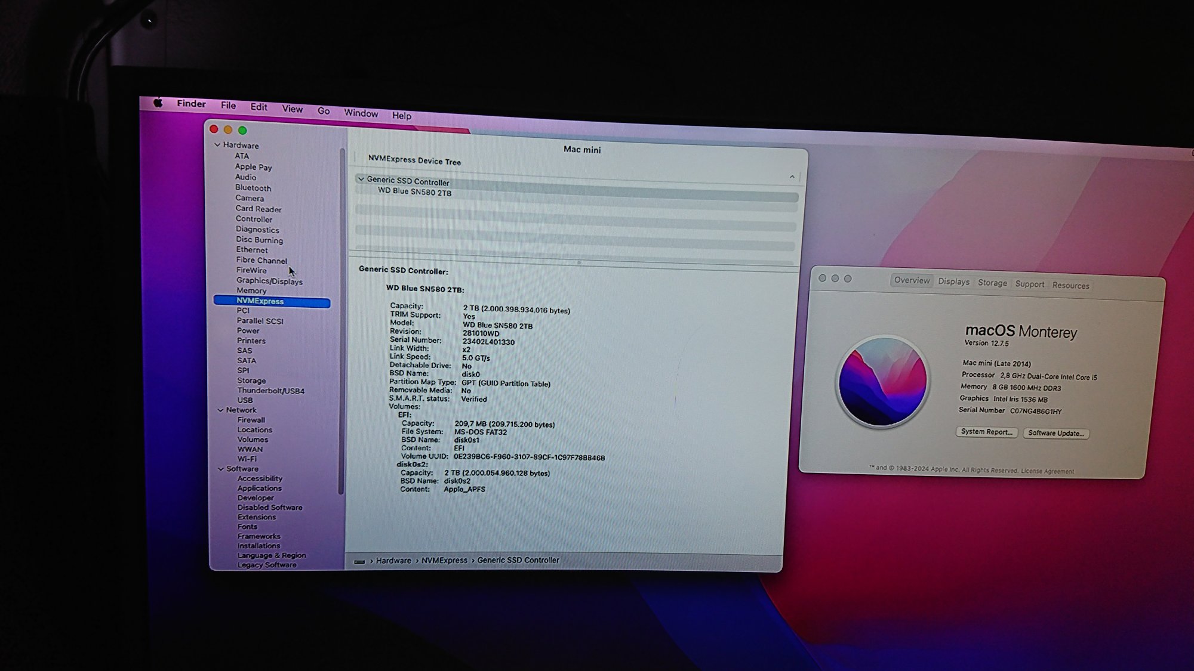Viewport: 1194px width, 671px height.
Task: Click the sidebar vertical scrollbar
Action: tap(341, 322)
